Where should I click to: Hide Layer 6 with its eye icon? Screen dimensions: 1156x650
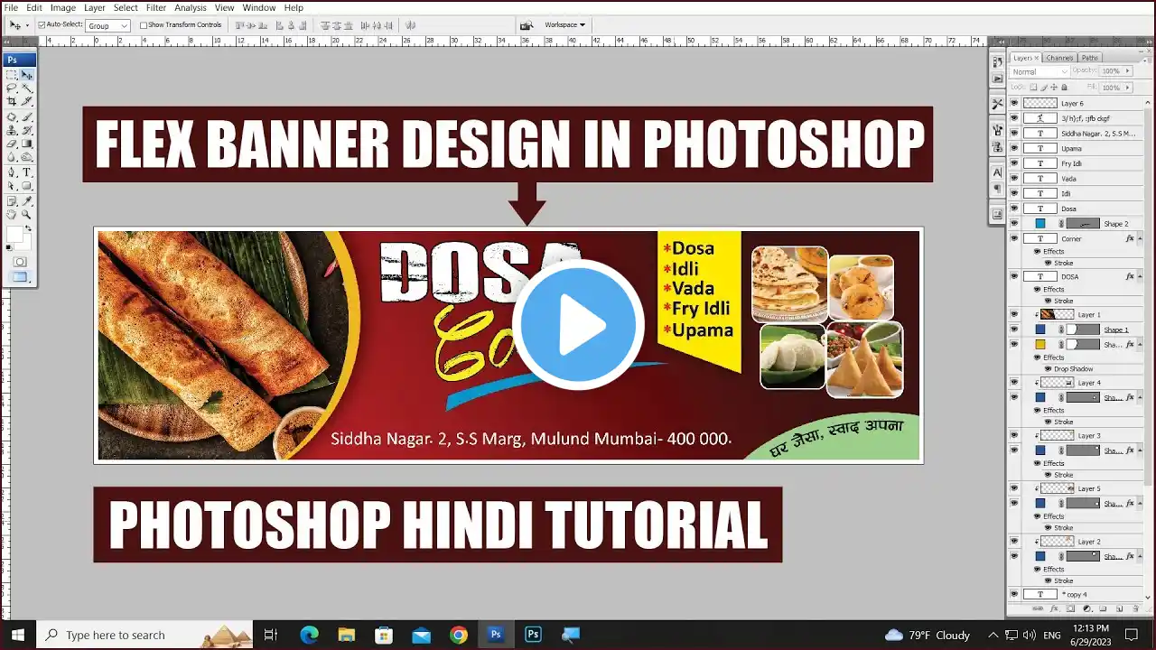pyautogui.click(x=1013, y=103)
